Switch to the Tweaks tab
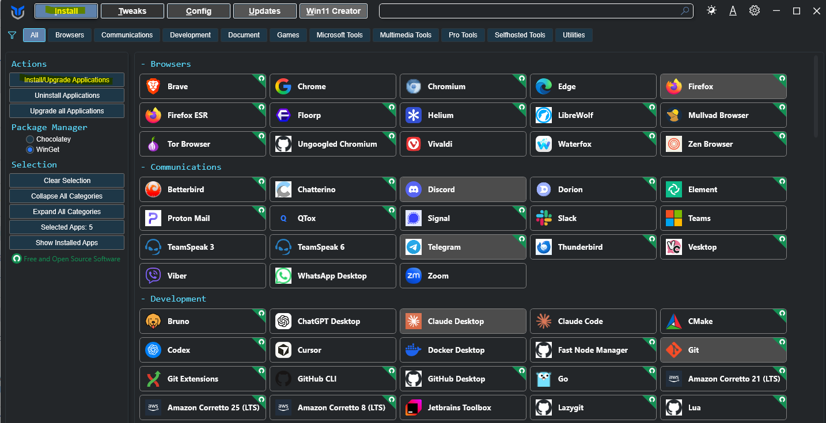Screen dimensions: 826x423 point(132,11)
